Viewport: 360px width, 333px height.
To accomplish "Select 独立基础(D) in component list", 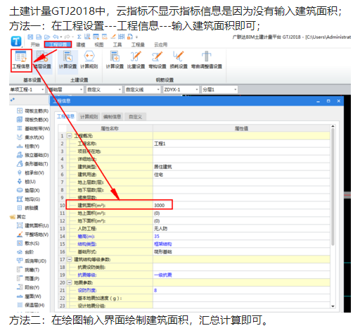I will (x=33, y=155).
